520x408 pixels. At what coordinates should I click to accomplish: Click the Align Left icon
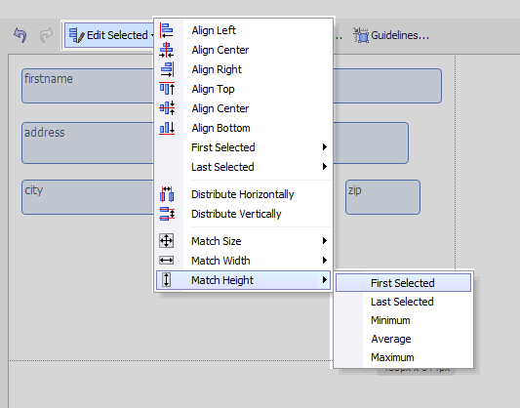point(167,30)
